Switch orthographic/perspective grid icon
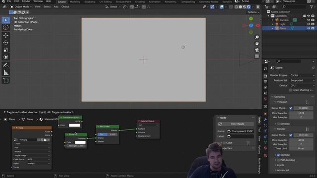Screen dimensions: 317x178 tap(257, 56)
